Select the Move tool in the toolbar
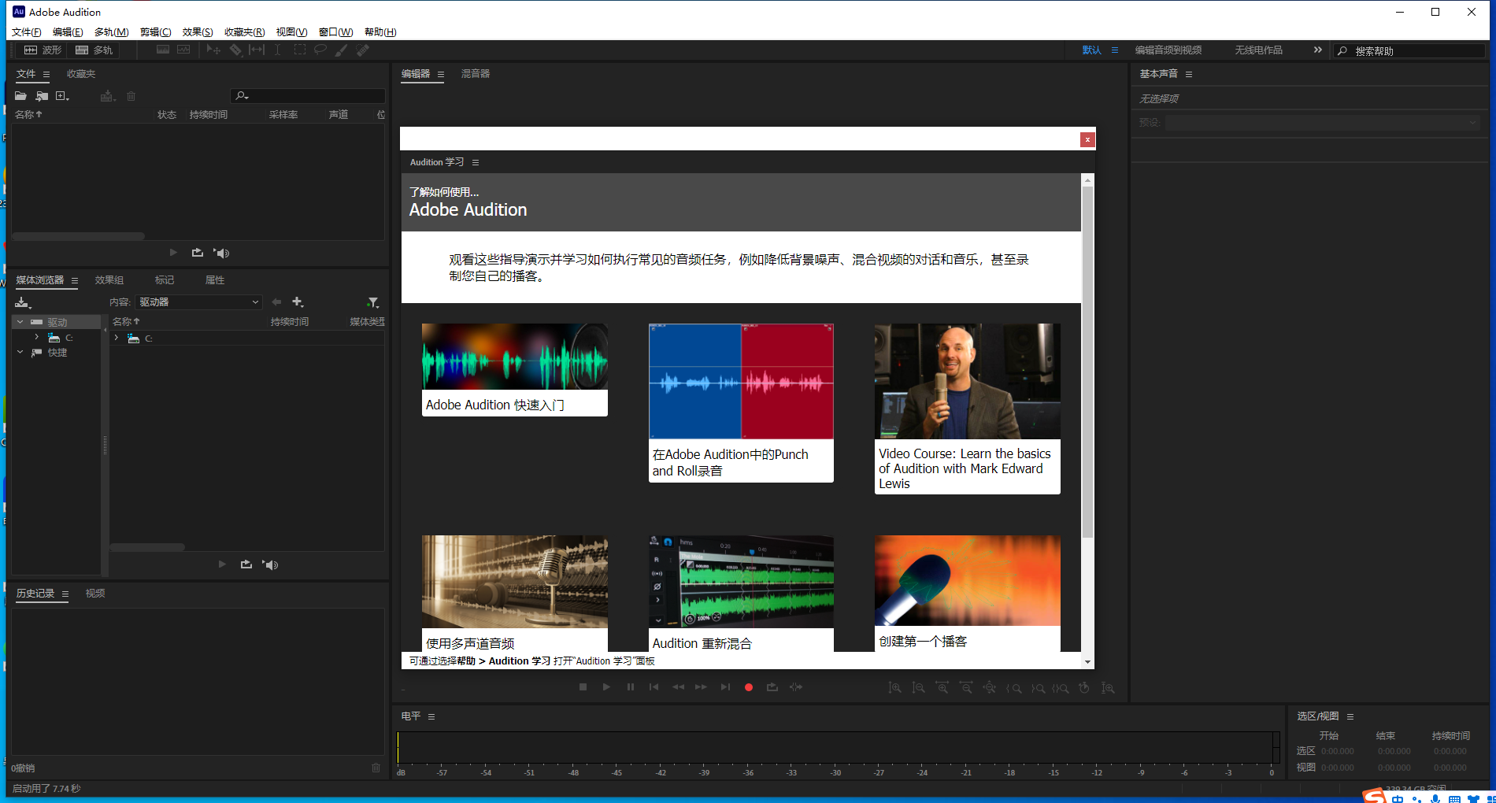 click(212, 50)
